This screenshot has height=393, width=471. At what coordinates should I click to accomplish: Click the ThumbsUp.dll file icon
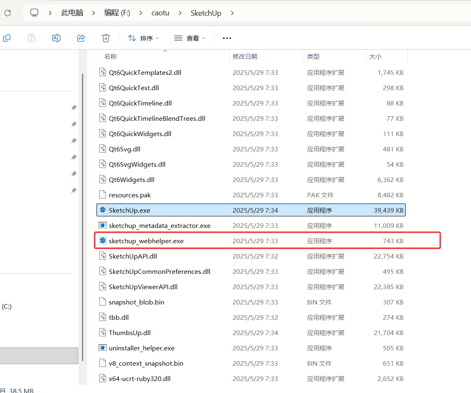pyautogui.click(x=103, y=332)
